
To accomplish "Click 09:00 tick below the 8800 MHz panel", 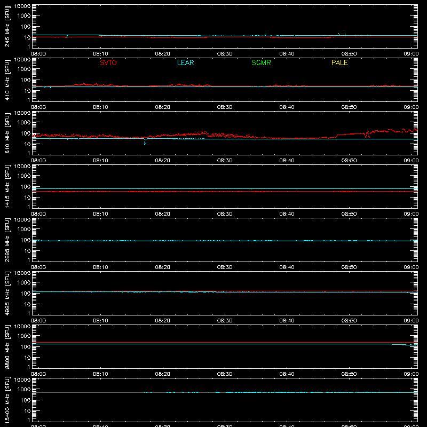I will pos(411,374).
